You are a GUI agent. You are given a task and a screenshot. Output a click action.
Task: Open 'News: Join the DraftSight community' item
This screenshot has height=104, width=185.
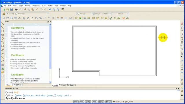[x=24, y=68]
